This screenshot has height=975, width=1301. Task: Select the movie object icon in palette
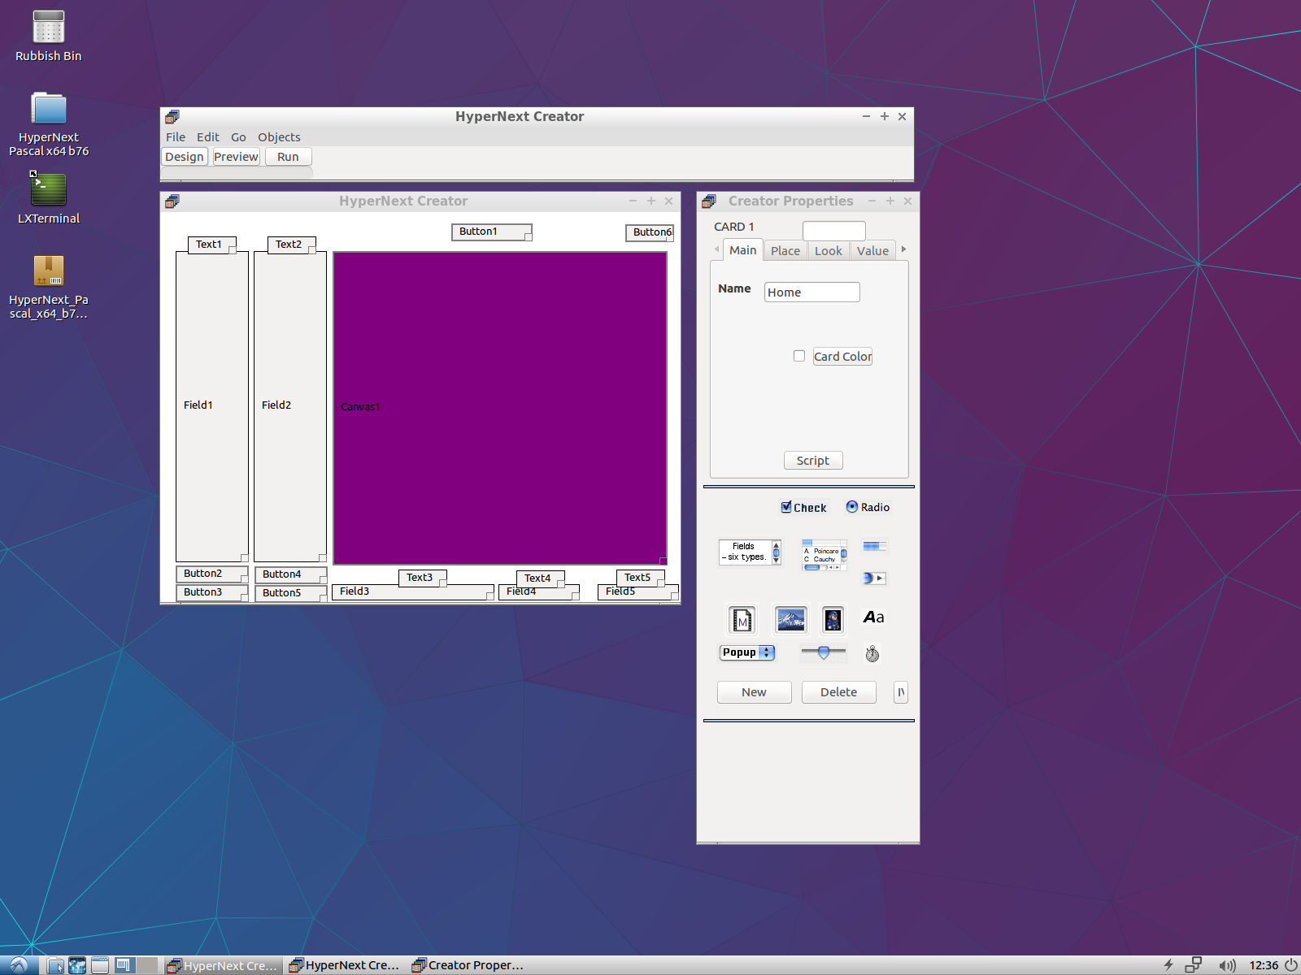coord(742,620)
